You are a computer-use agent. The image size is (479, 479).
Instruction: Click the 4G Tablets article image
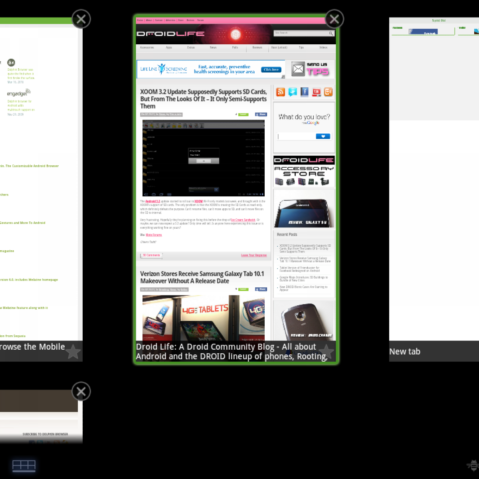[203, 318]
